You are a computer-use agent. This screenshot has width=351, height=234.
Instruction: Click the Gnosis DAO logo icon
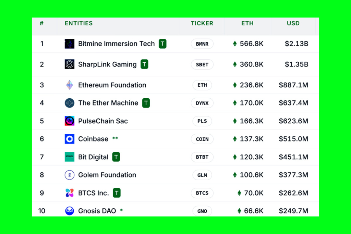point(70,211)
